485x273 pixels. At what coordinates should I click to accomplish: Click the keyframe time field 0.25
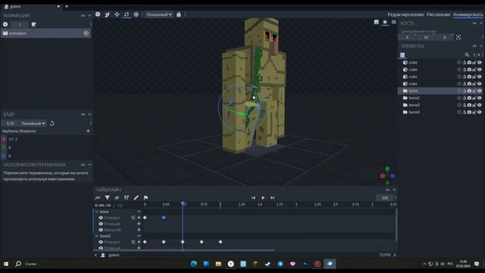10,124
